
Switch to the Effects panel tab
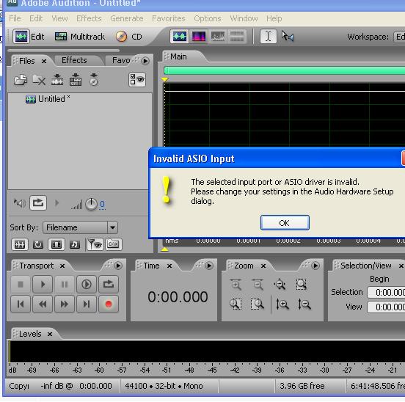click(74, 60)
